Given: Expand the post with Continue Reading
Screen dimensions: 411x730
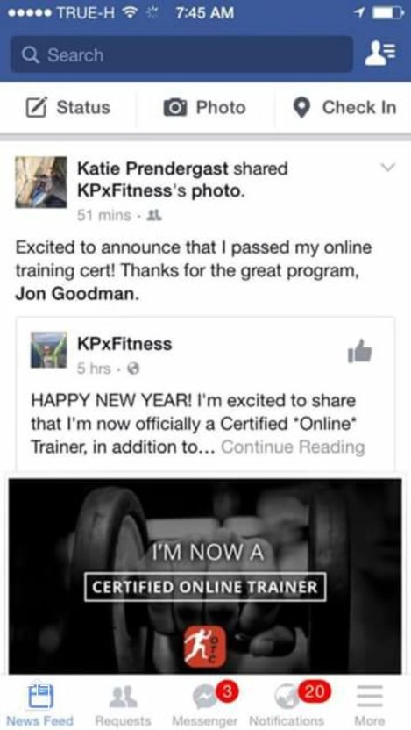Looking at the screenshot, I should [293, 447].
